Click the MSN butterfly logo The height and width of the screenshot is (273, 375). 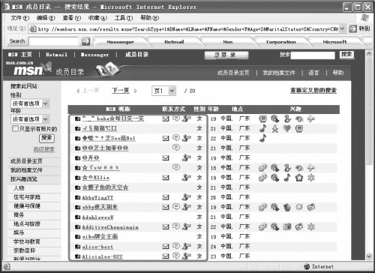[46, 67]
